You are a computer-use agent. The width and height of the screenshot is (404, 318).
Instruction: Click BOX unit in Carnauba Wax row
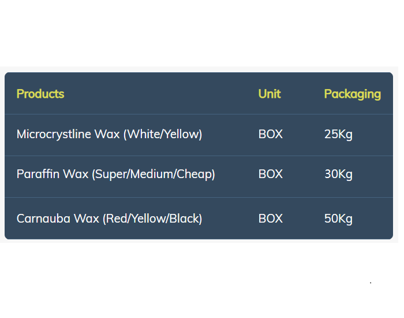pyautogui.click(x=271, y=219)
